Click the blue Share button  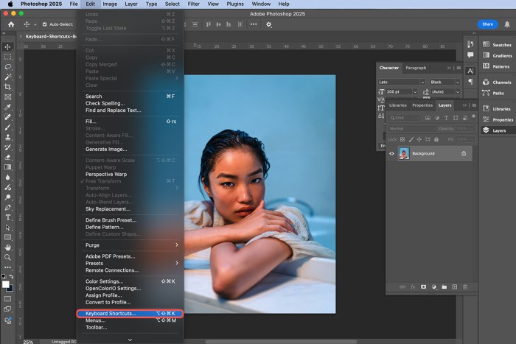pos(487,24)
